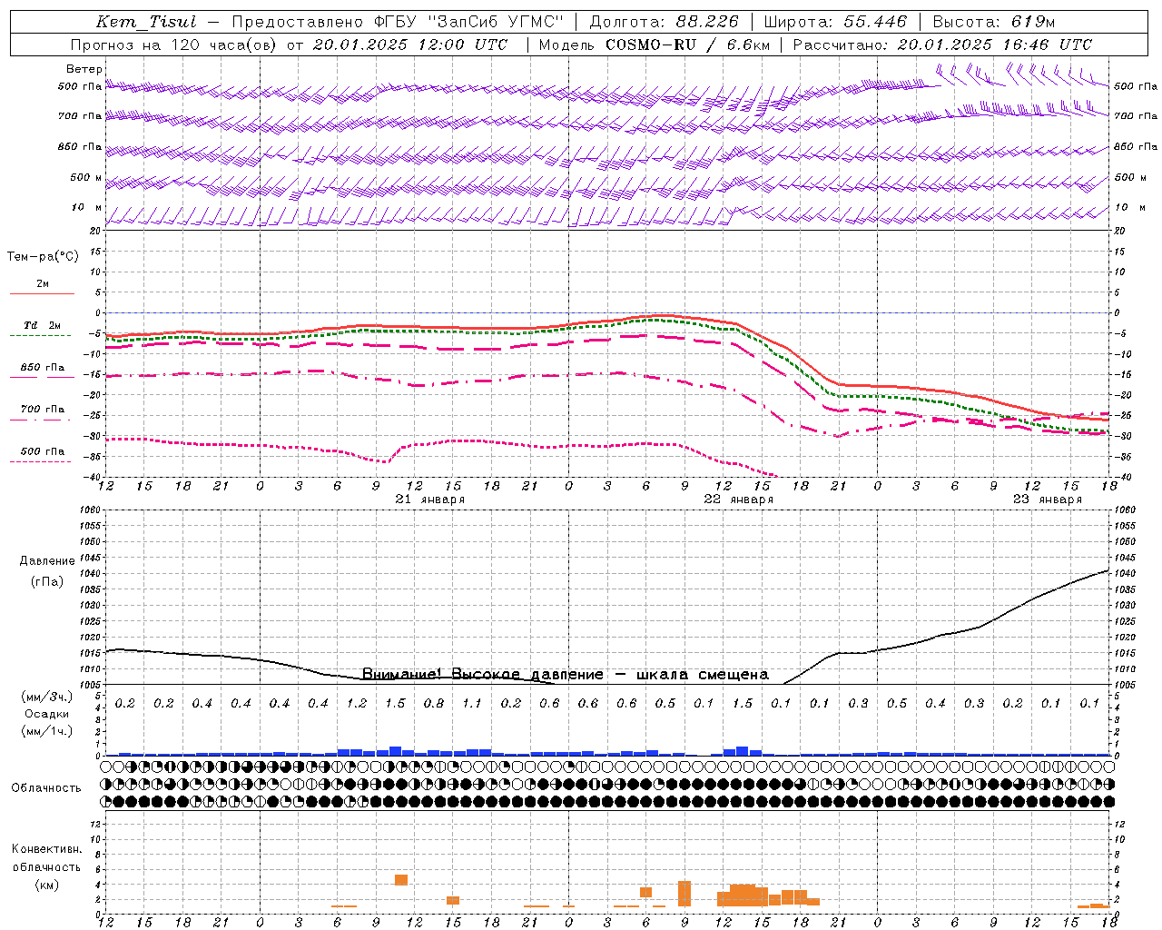This screenshot has height=930, width=1162.
Task: Click the red 2м temperature legend line
Action: [x=42, y=293]
